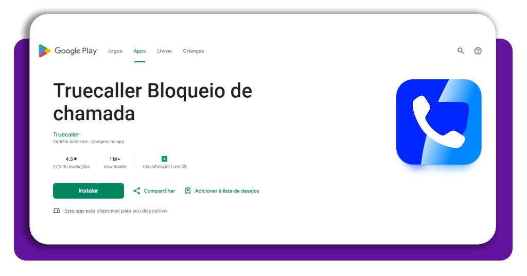This screenshot has height=276, width=527.
Task: Click the green L rating badge
Action: click(x=164, y=159)
